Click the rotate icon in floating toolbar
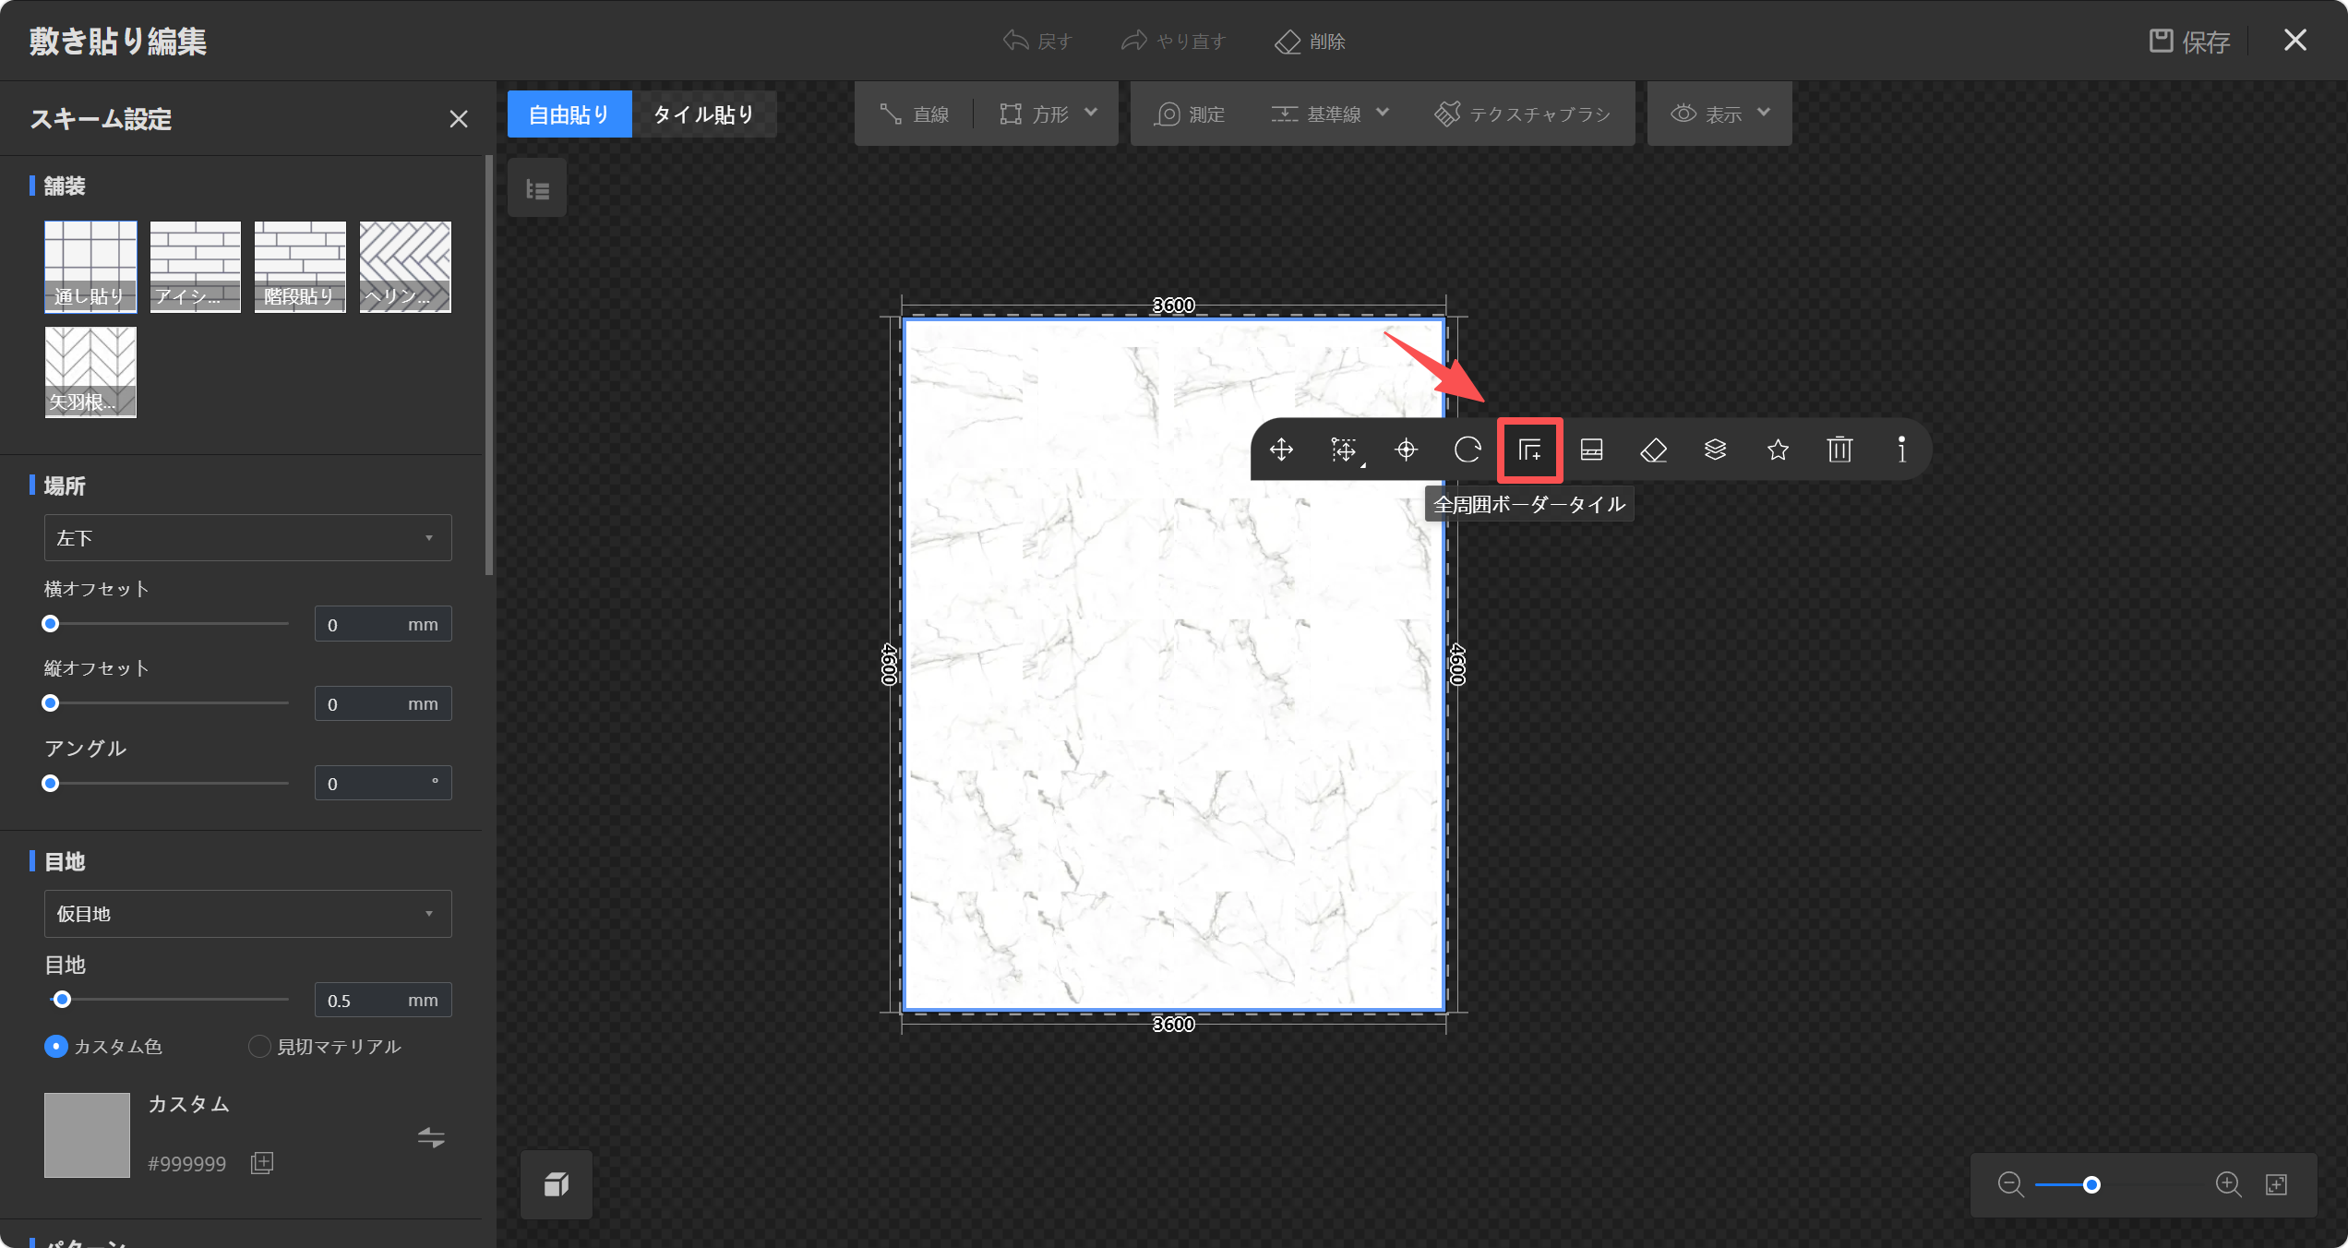Viewport: 2348px width, 1248px height. (x=1467, y=450)
